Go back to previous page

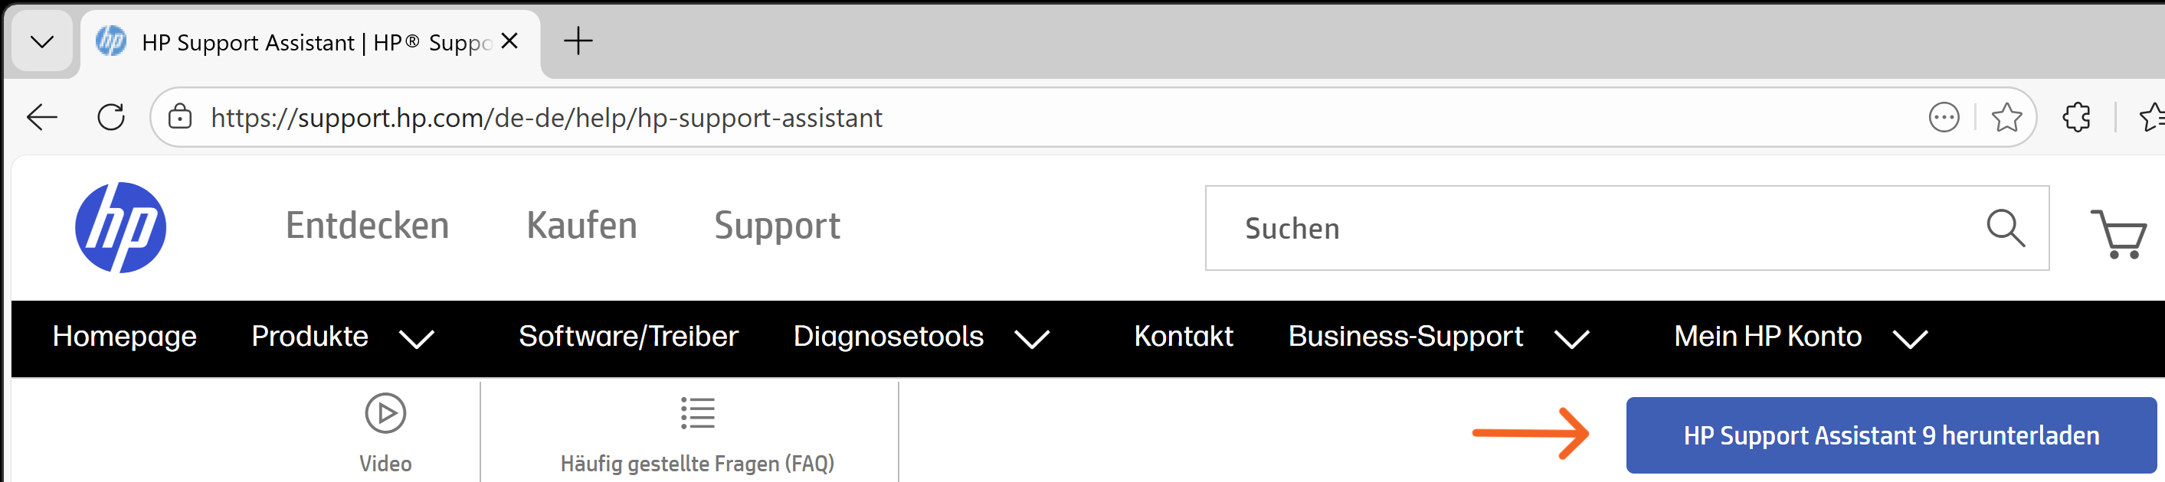pos(42,118)
